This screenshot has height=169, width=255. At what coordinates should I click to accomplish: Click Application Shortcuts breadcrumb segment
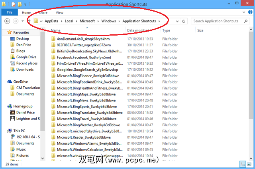(x=139, y=21)
